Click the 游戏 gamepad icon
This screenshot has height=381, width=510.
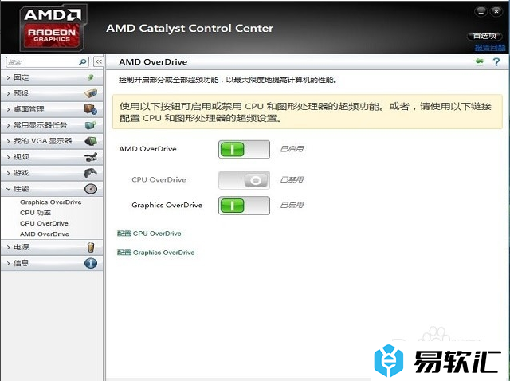click(x=91, y=173)
